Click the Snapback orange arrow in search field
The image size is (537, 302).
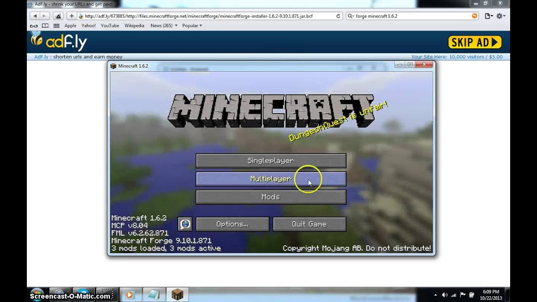[474, 16]
